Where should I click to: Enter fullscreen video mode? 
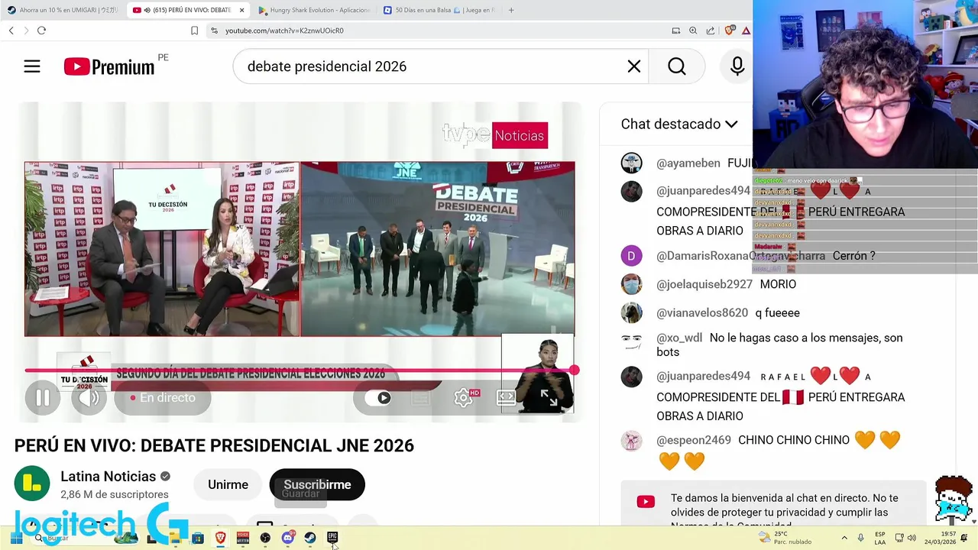tap(549, 398)
